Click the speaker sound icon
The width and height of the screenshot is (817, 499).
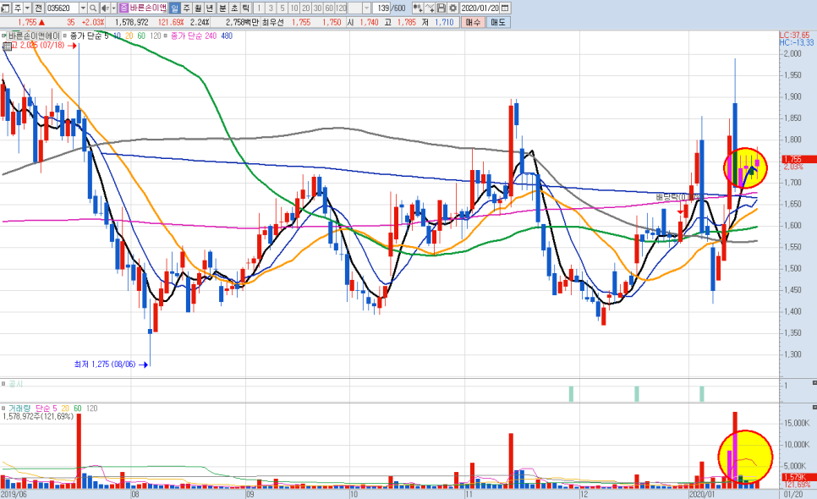pos(105,8)
